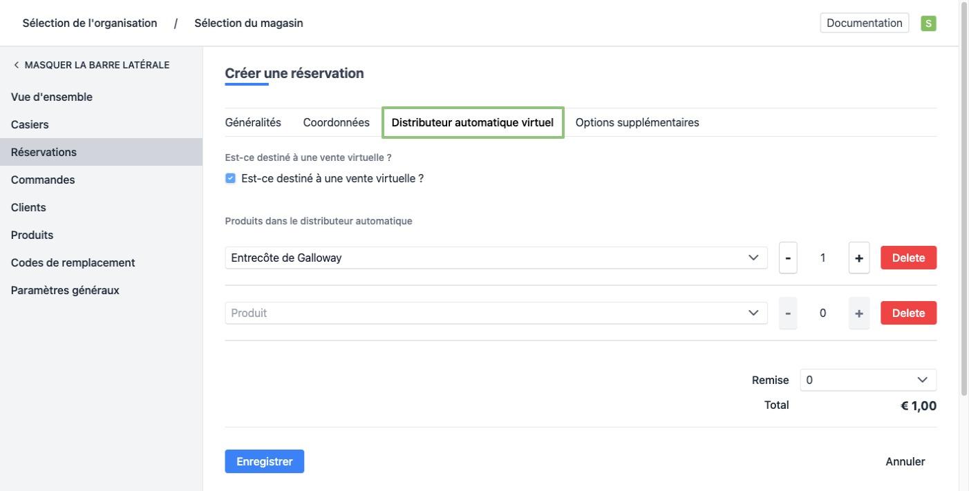Hide the sidebar with the chevron arrow
This screenshot has width=969, height=491.
coord(17,65)
